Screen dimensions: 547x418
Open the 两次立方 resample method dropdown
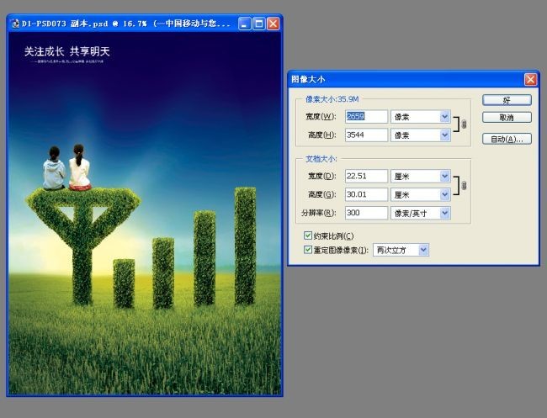[x=401, y=250]
